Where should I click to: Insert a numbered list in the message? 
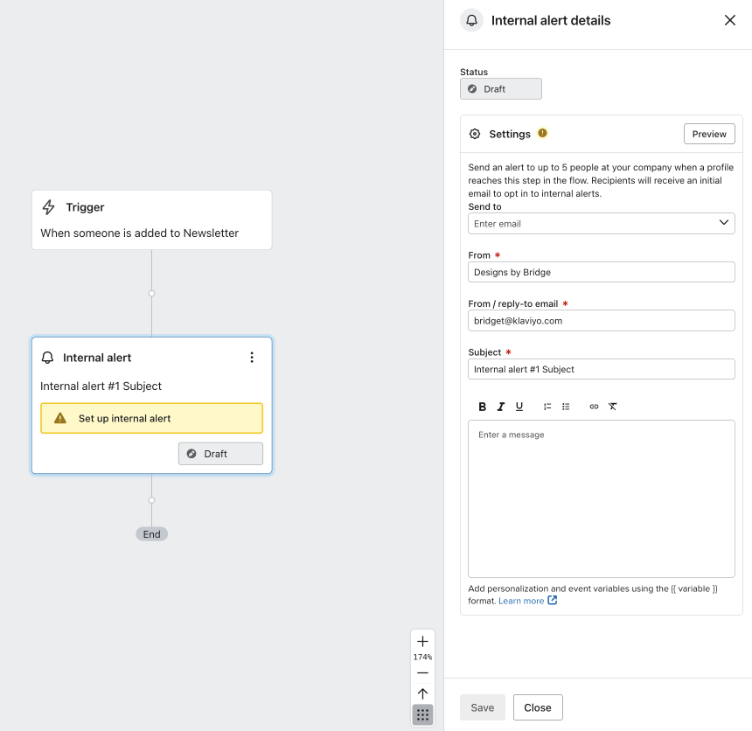[x=547, y=406]
